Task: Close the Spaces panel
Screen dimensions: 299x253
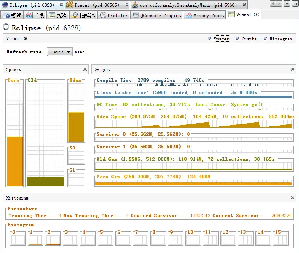Action: click(85, 69)
